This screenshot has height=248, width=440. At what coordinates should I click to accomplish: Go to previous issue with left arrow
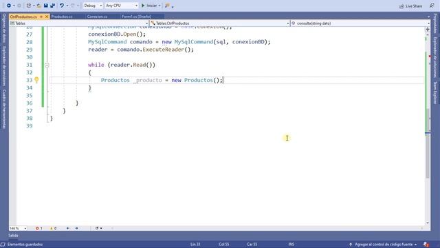click(68, 228)
